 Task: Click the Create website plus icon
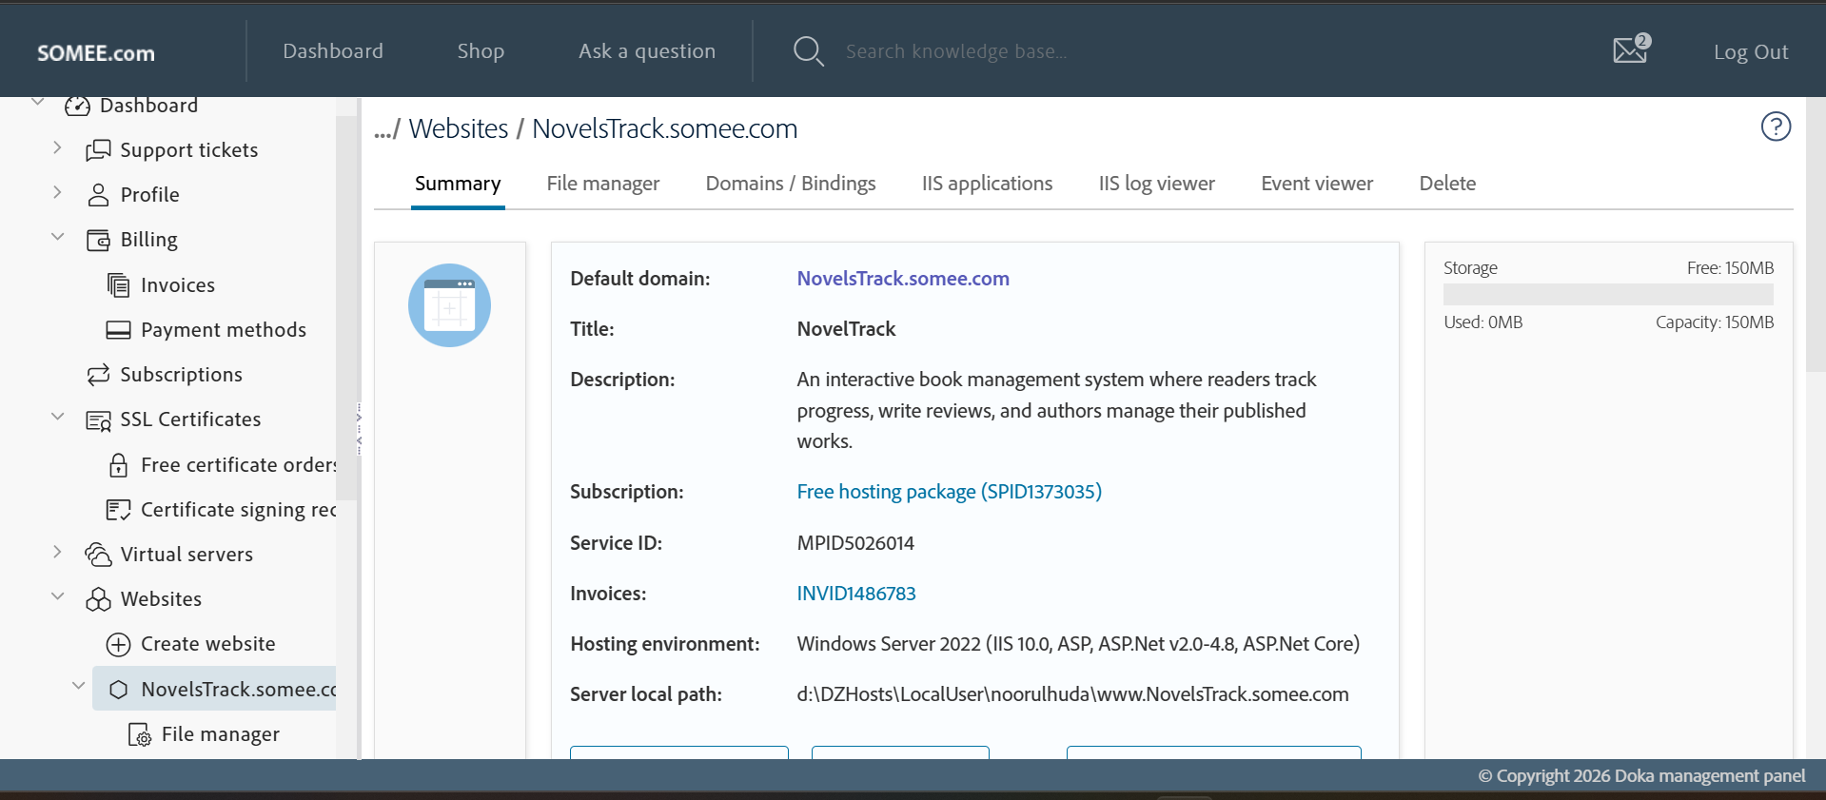118,645
